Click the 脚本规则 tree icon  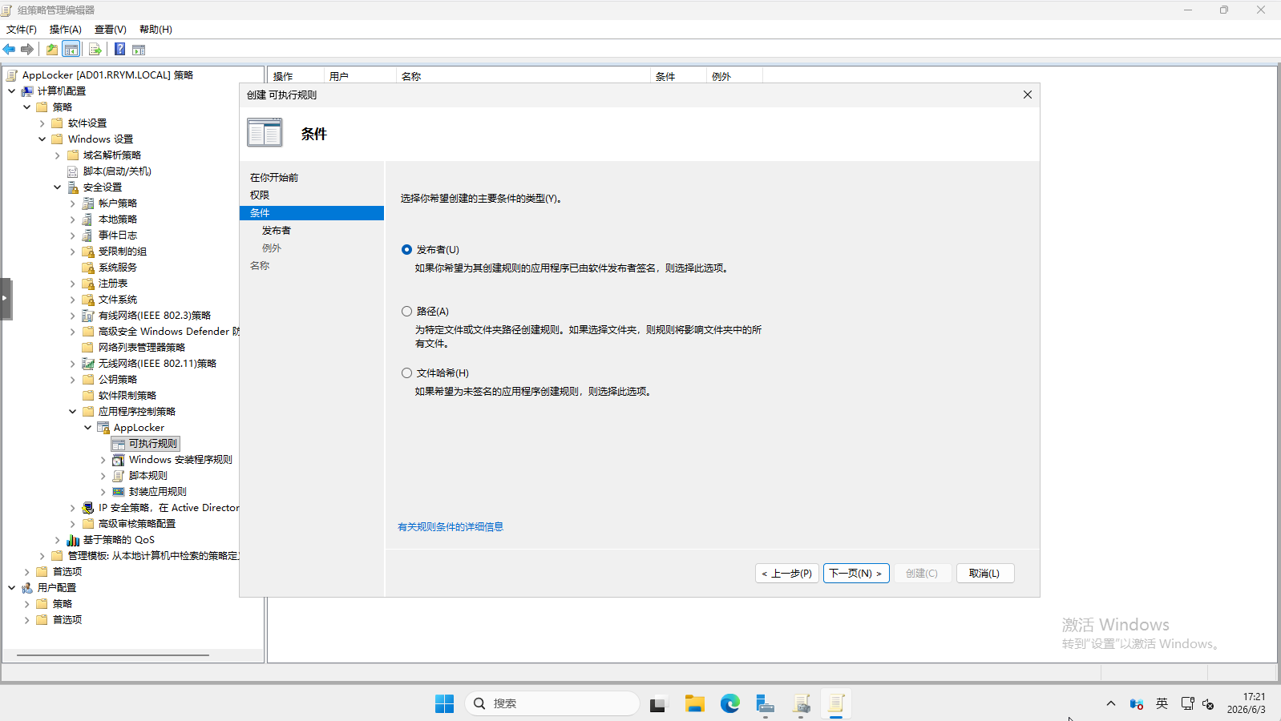tap(119, 476)
